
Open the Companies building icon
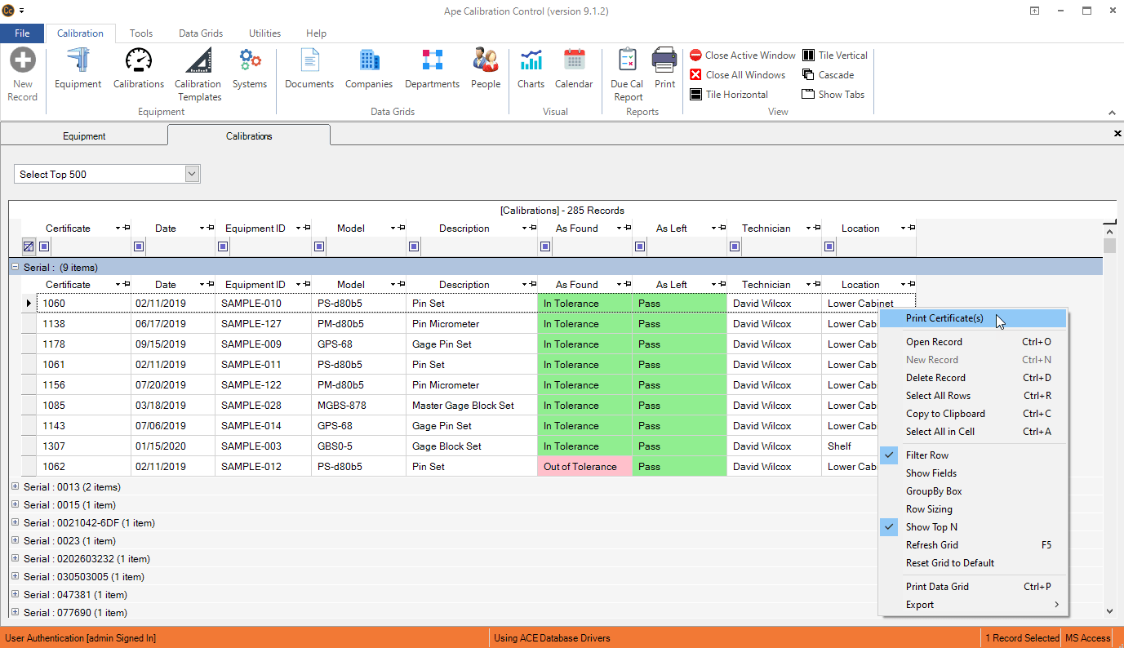[x=369, y=61]
